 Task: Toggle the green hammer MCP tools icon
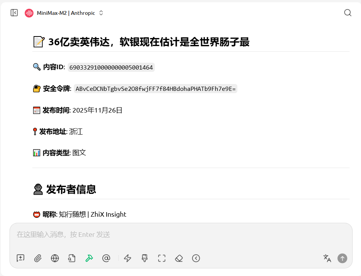tap(89, 258)
